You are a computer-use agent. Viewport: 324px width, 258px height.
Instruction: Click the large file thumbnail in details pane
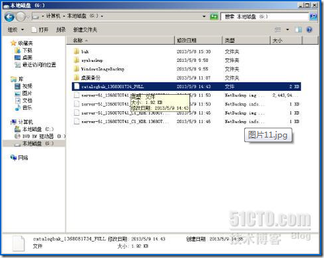(x=18, y=243)
